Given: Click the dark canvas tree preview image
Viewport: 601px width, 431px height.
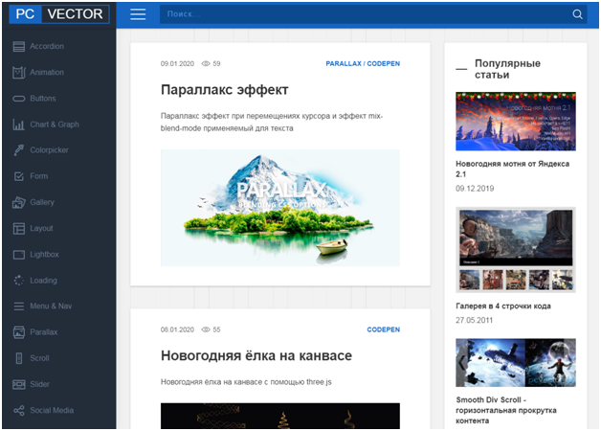Looking at the screenshot, I should pos(280,416).
